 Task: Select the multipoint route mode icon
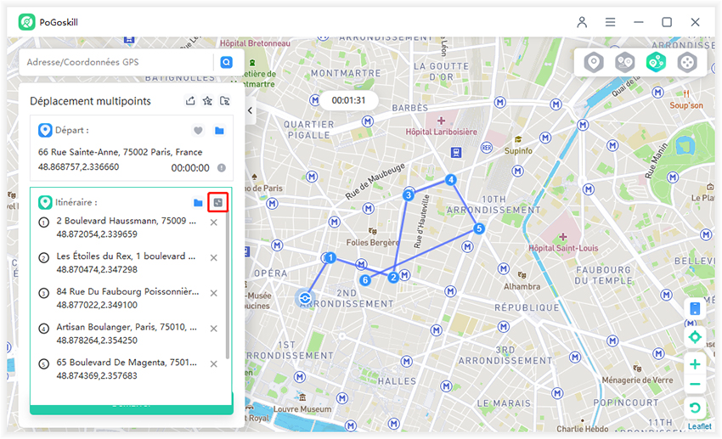point(656,62)
